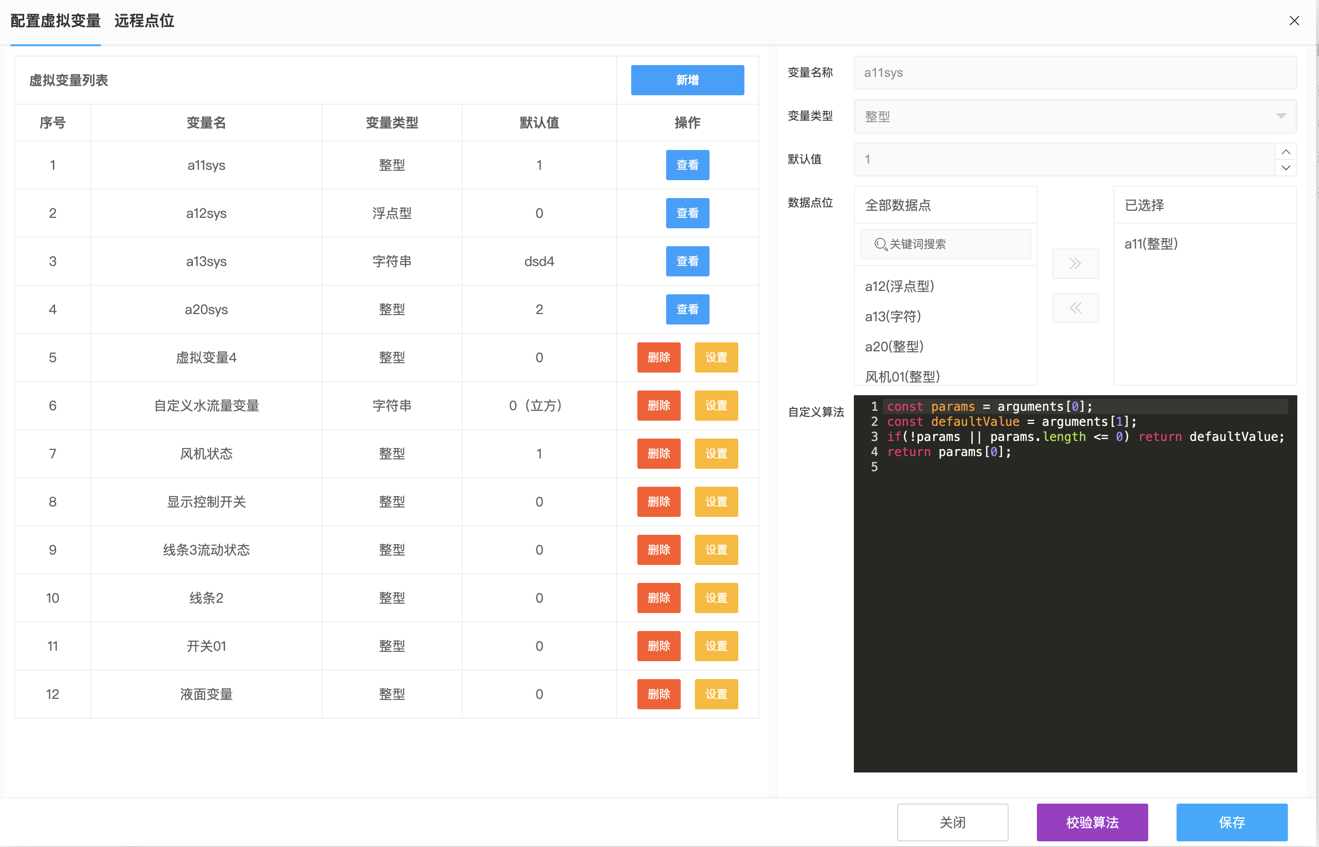Switch to 配置虚拟变量 tab
The width and height of the screenshot is (1319, 847).
56,21
